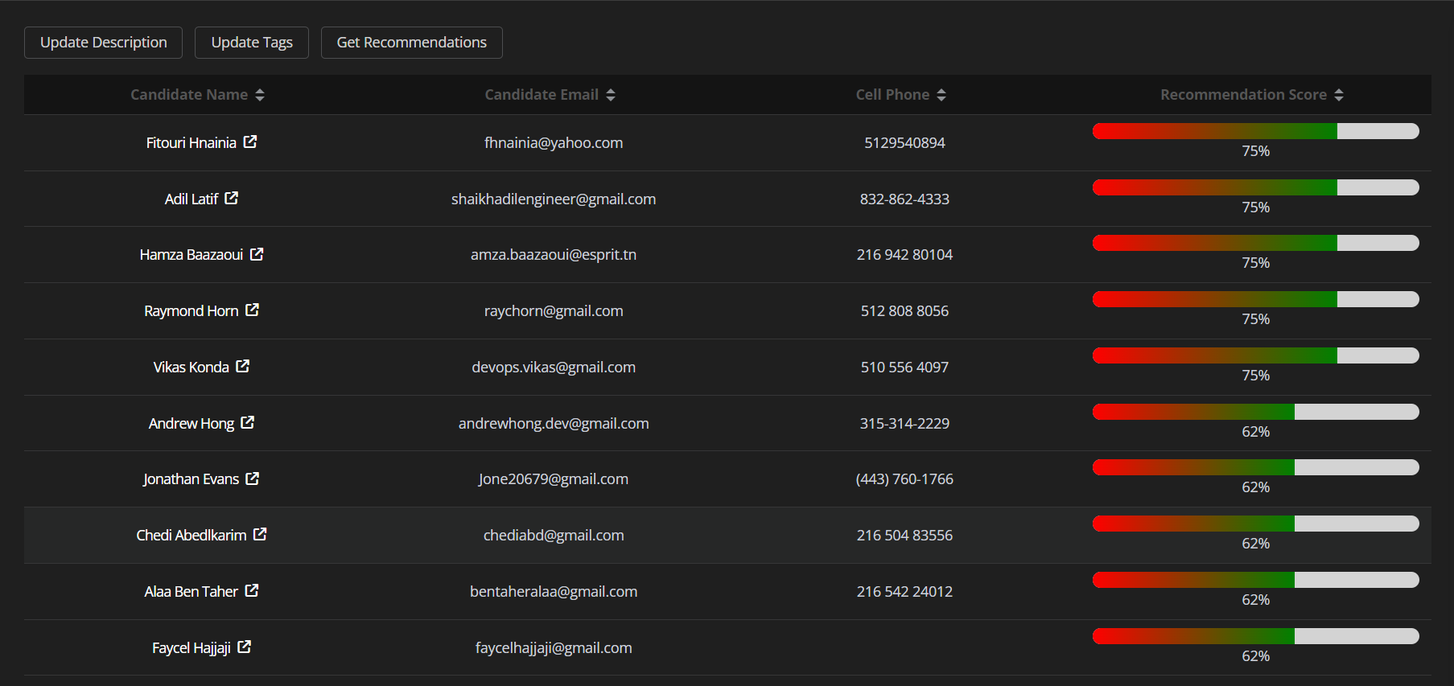Click the external link icon for Vikas Konda

(243, 366)
